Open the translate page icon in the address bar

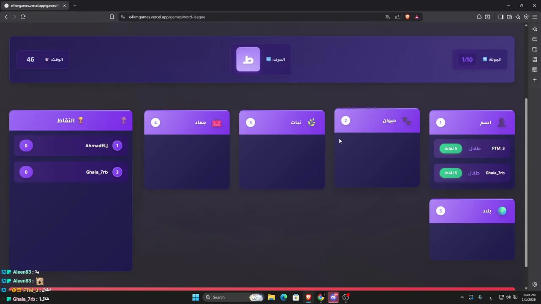pyautogui.click(x=388, y=17)
